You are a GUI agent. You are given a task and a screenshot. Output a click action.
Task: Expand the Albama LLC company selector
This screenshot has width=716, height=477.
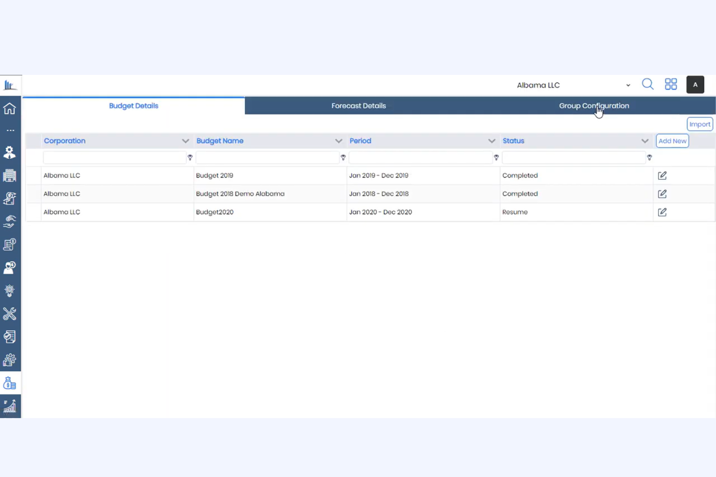[628, 85]
